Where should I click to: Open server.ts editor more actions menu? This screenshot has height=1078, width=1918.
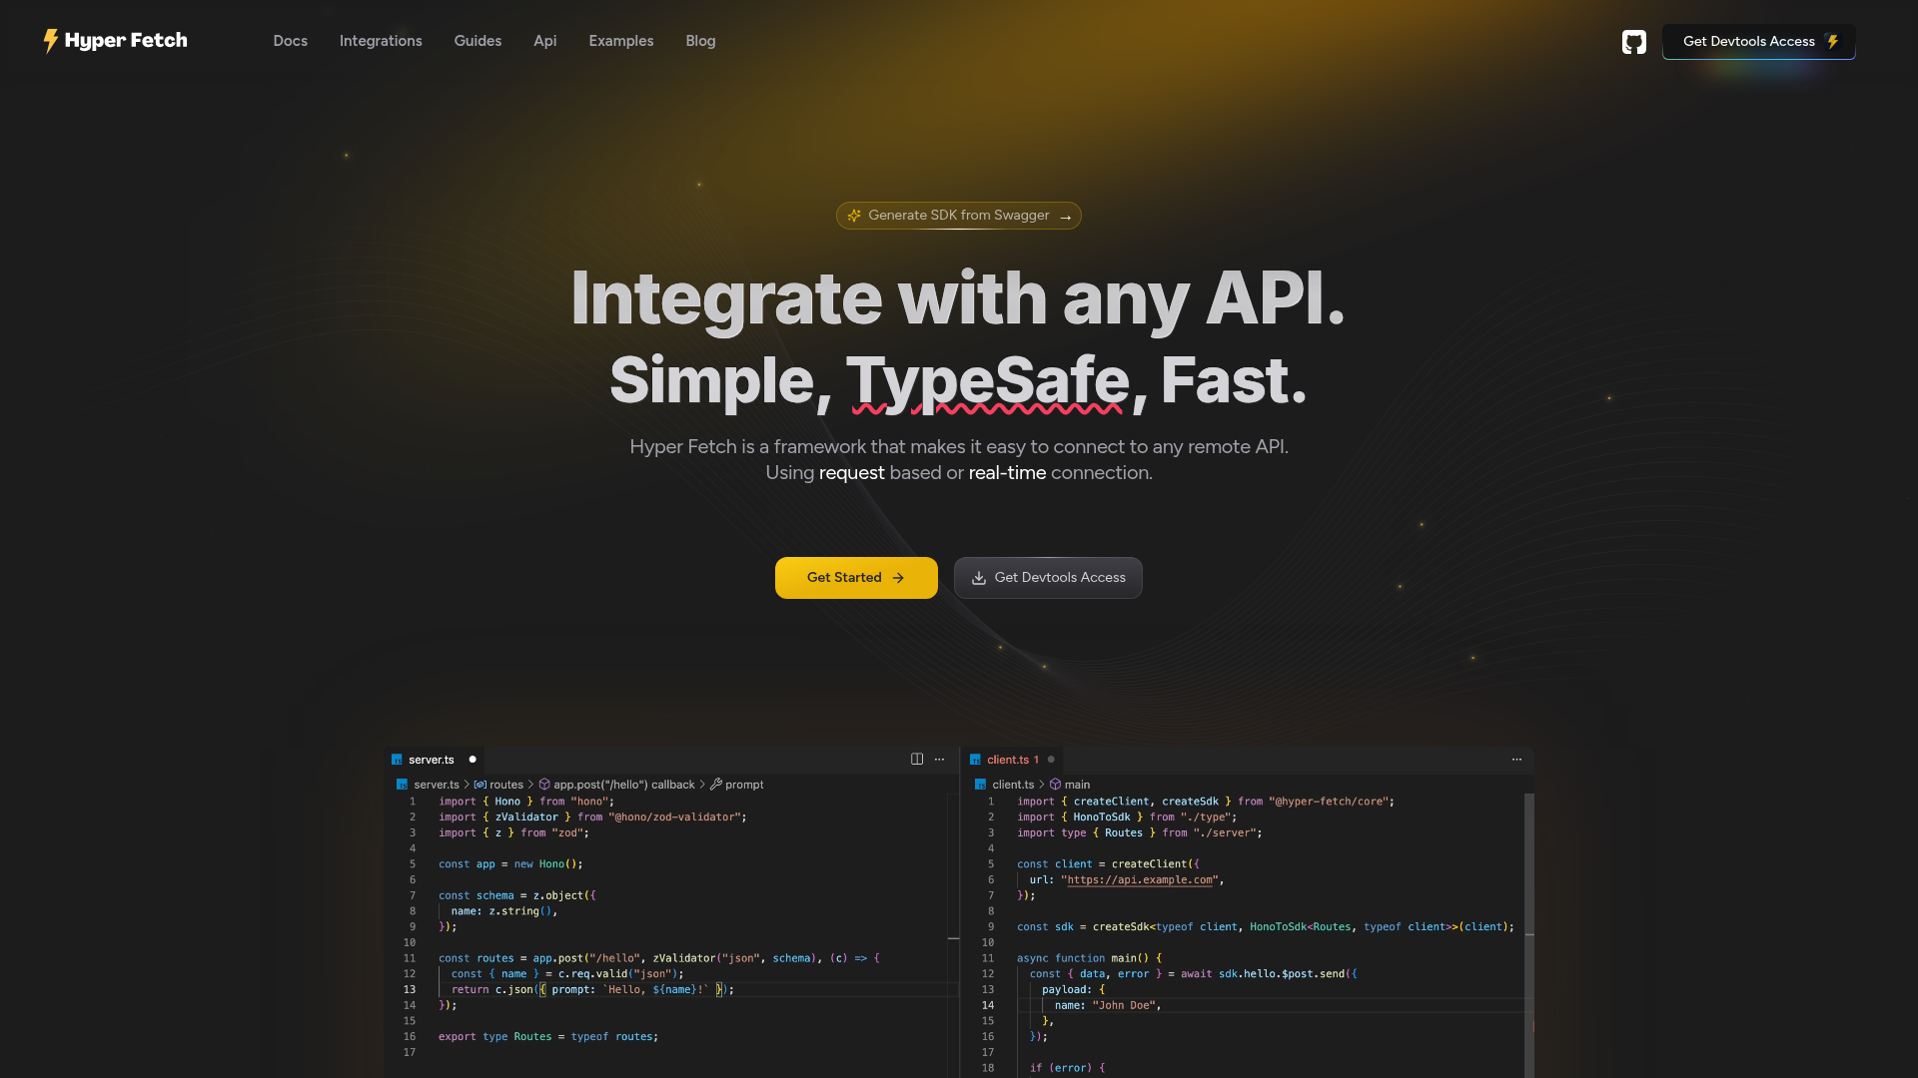[x=939, y=760]
